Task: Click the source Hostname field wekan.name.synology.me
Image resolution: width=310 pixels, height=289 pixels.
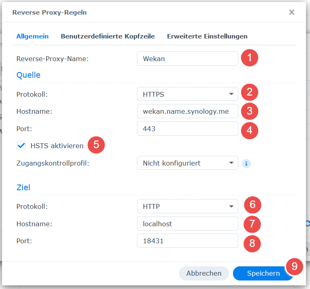Action: (x=188, y=111)
